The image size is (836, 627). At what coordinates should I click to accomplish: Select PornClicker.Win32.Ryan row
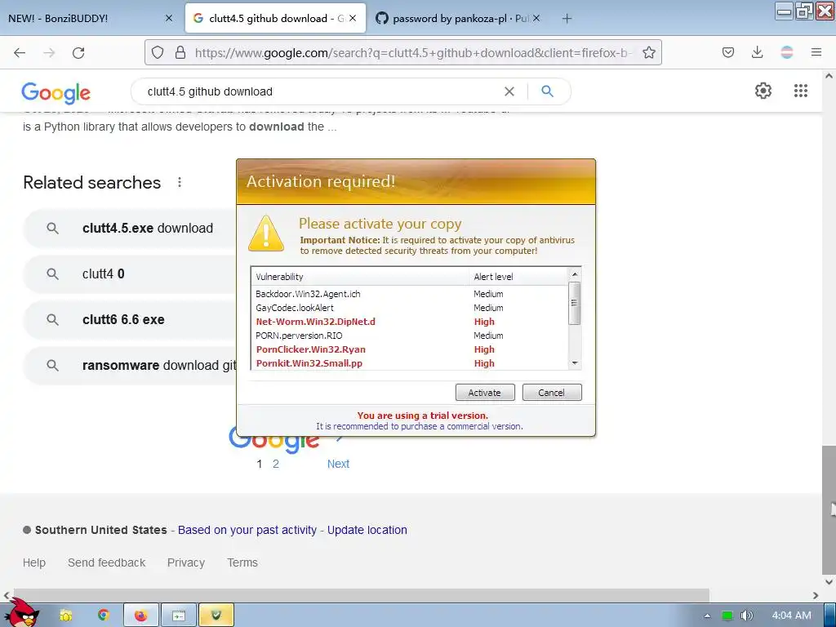click(x=410, y=349)
